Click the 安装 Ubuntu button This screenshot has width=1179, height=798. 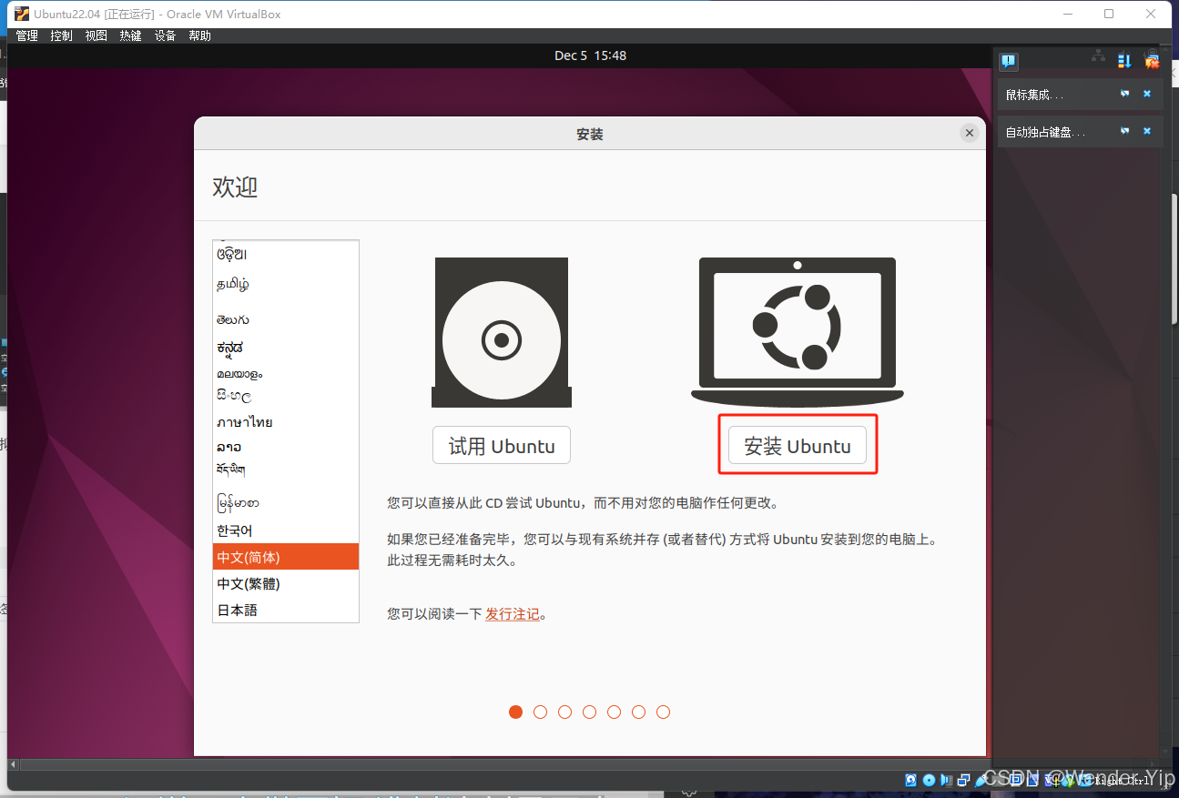(798, 446)
